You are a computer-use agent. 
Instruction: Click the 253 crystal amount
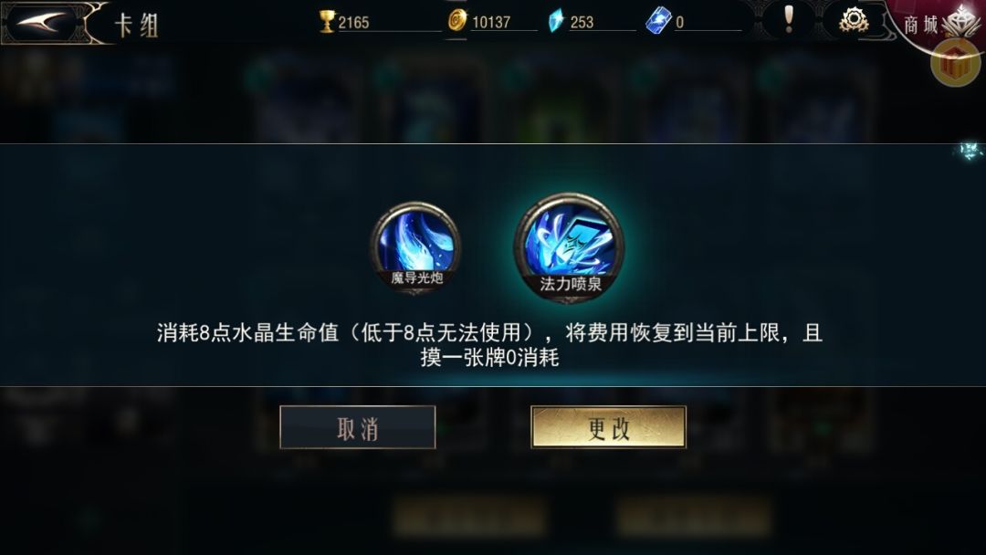[582, 23]
